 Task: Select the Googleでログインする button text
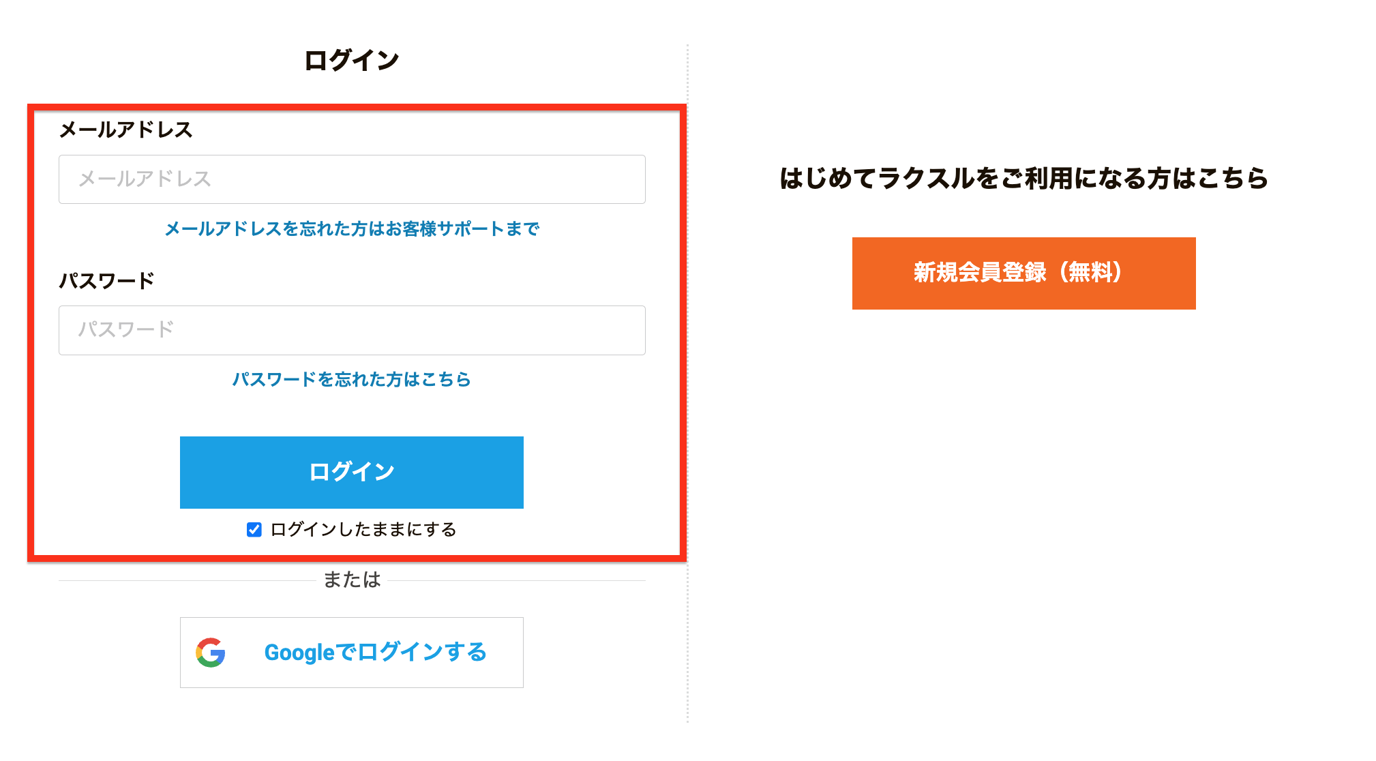tap(376, 653)
